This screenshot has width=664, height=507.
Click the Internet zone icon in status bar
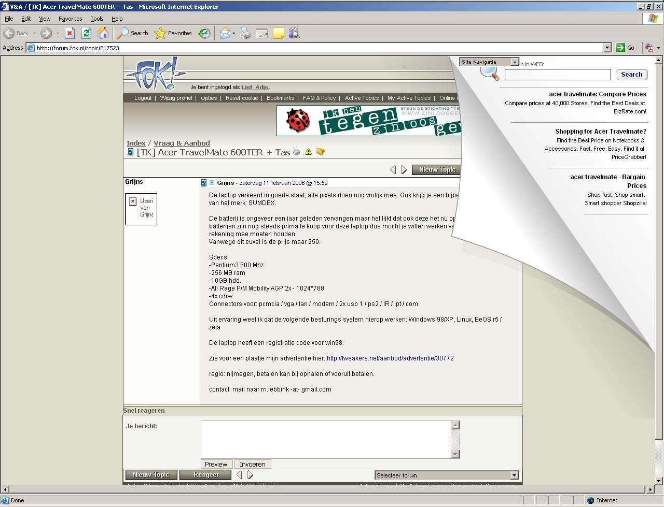pos(590,500)
